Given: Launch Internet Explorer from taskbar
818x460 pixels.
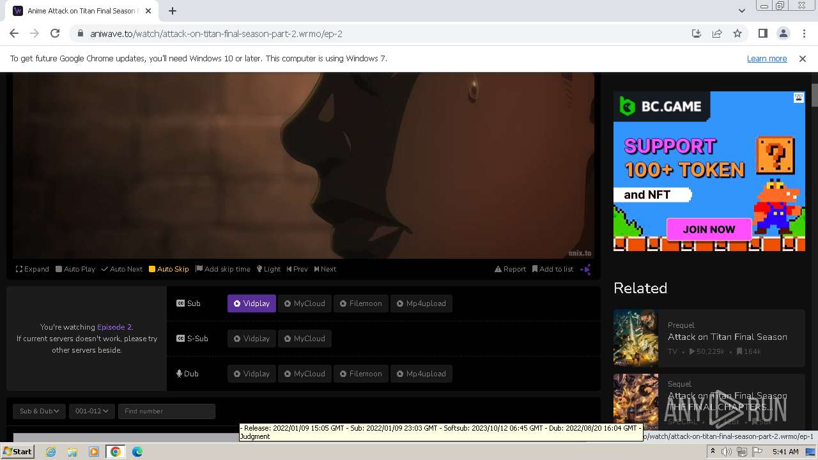Looking at the screenshot, I should 50,452.
